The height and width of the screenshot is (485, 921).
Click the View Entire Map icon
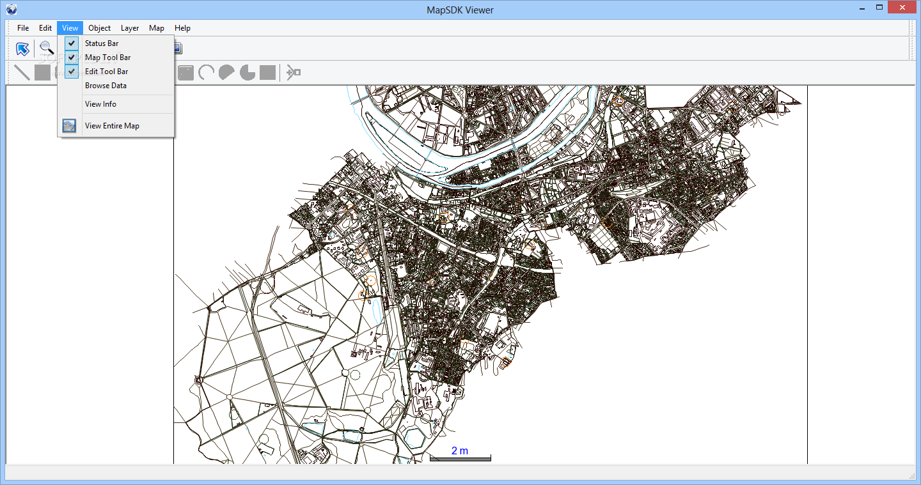click(69, 126)
